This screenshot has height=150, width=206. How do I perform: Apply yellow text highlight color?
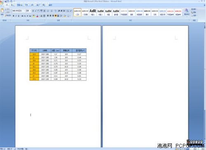click(34, 16)
